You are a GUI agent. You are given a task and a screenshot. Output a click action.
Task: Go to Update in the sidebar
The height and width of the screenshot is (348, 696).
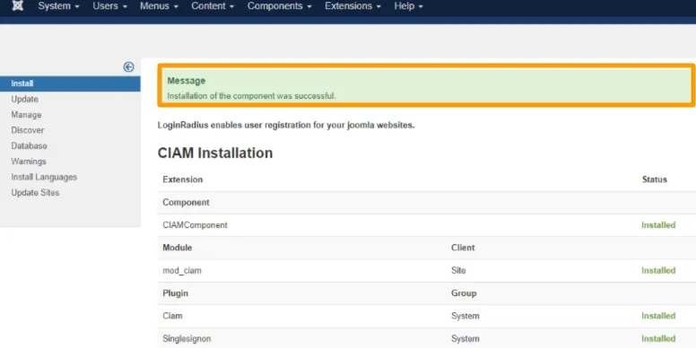(25, 99)
